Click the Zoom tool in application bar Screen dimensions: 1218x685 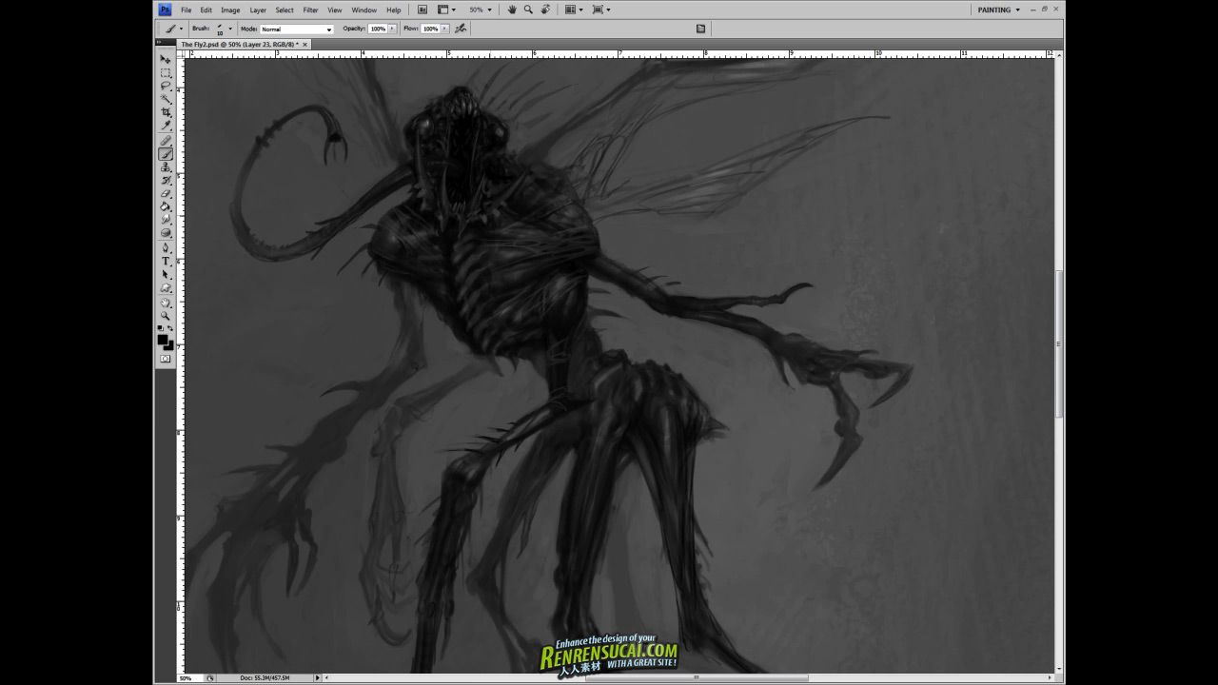click(x=528, y=10)
